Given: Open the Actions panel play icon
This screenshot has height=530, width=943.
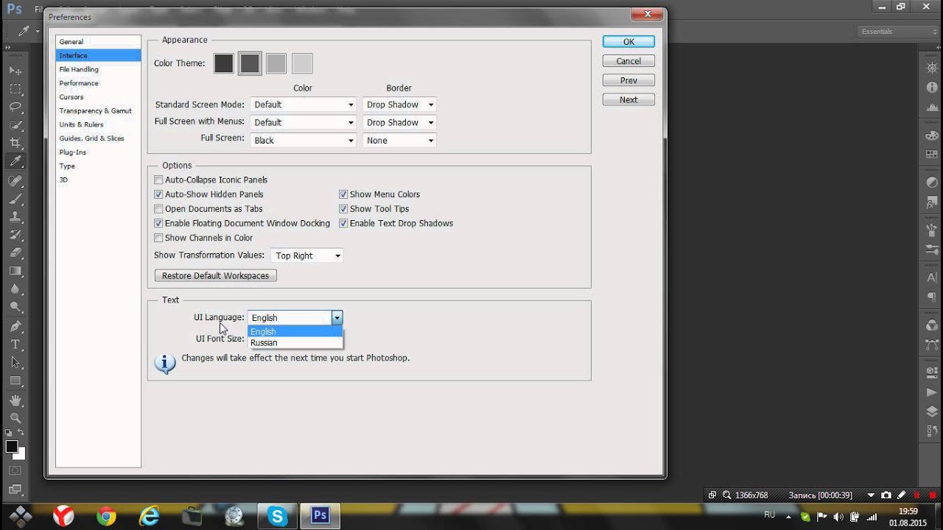Looking at the screenshot, I should point(931,393).
